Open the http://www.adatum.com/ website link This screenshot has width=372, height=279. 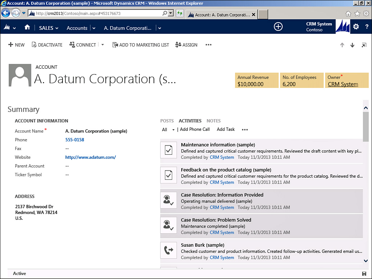(90, 157)
